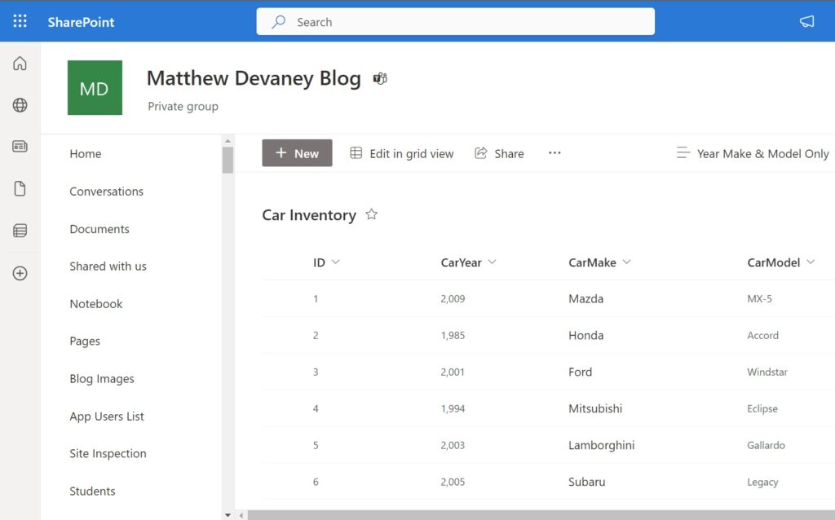Click the MD site logo
The image size is (835, 520).
point(95,88)
